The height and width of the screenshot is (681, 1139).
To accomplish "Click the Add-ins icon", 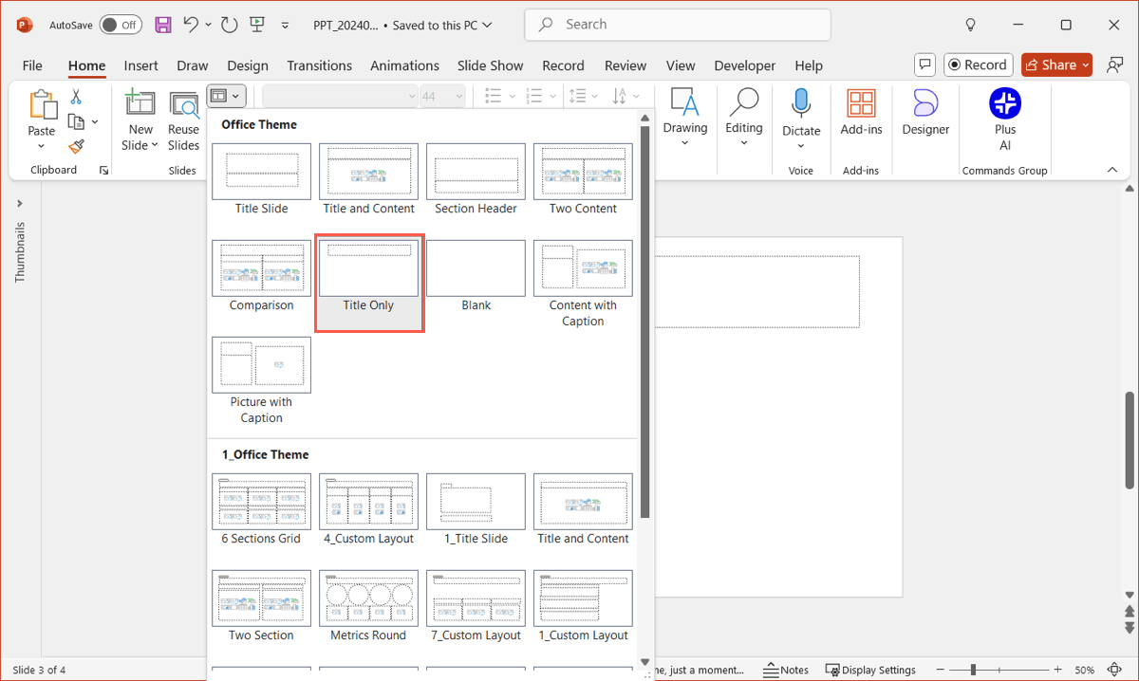I will 862,104.
